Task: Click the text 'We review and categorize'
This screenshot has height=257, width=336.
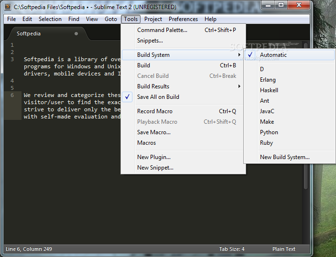Action: 64,95
